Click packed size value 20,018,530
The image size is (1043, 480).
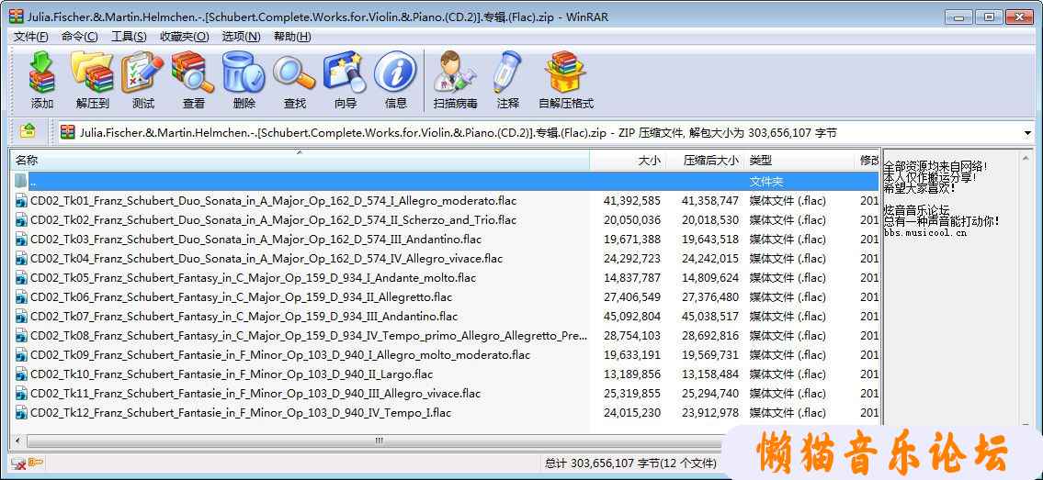point(709,219)
